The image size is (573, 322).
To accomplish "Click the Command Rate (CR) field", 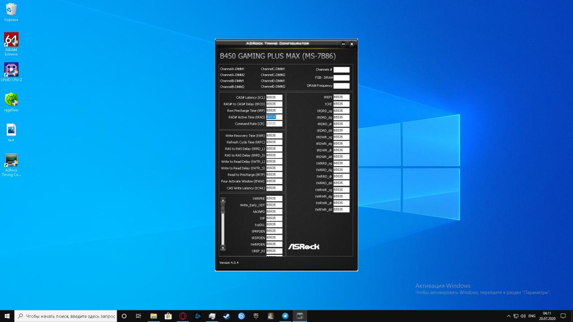I will (274, 124).
